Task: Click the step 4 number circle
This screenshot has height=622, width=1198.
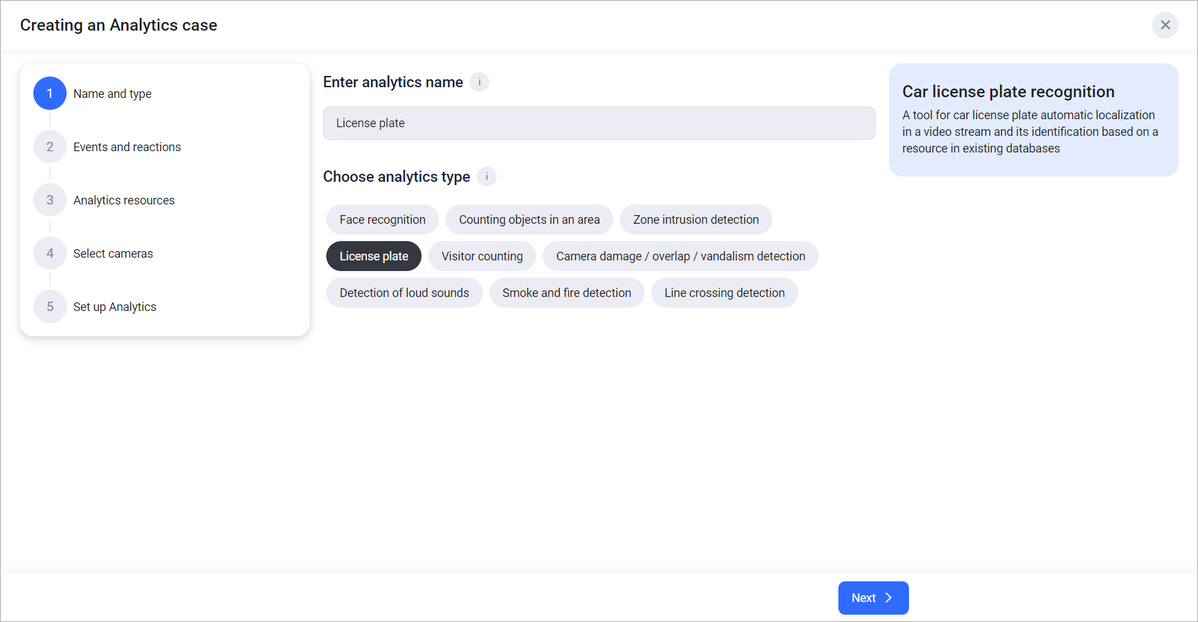Action: pos(50,253)
